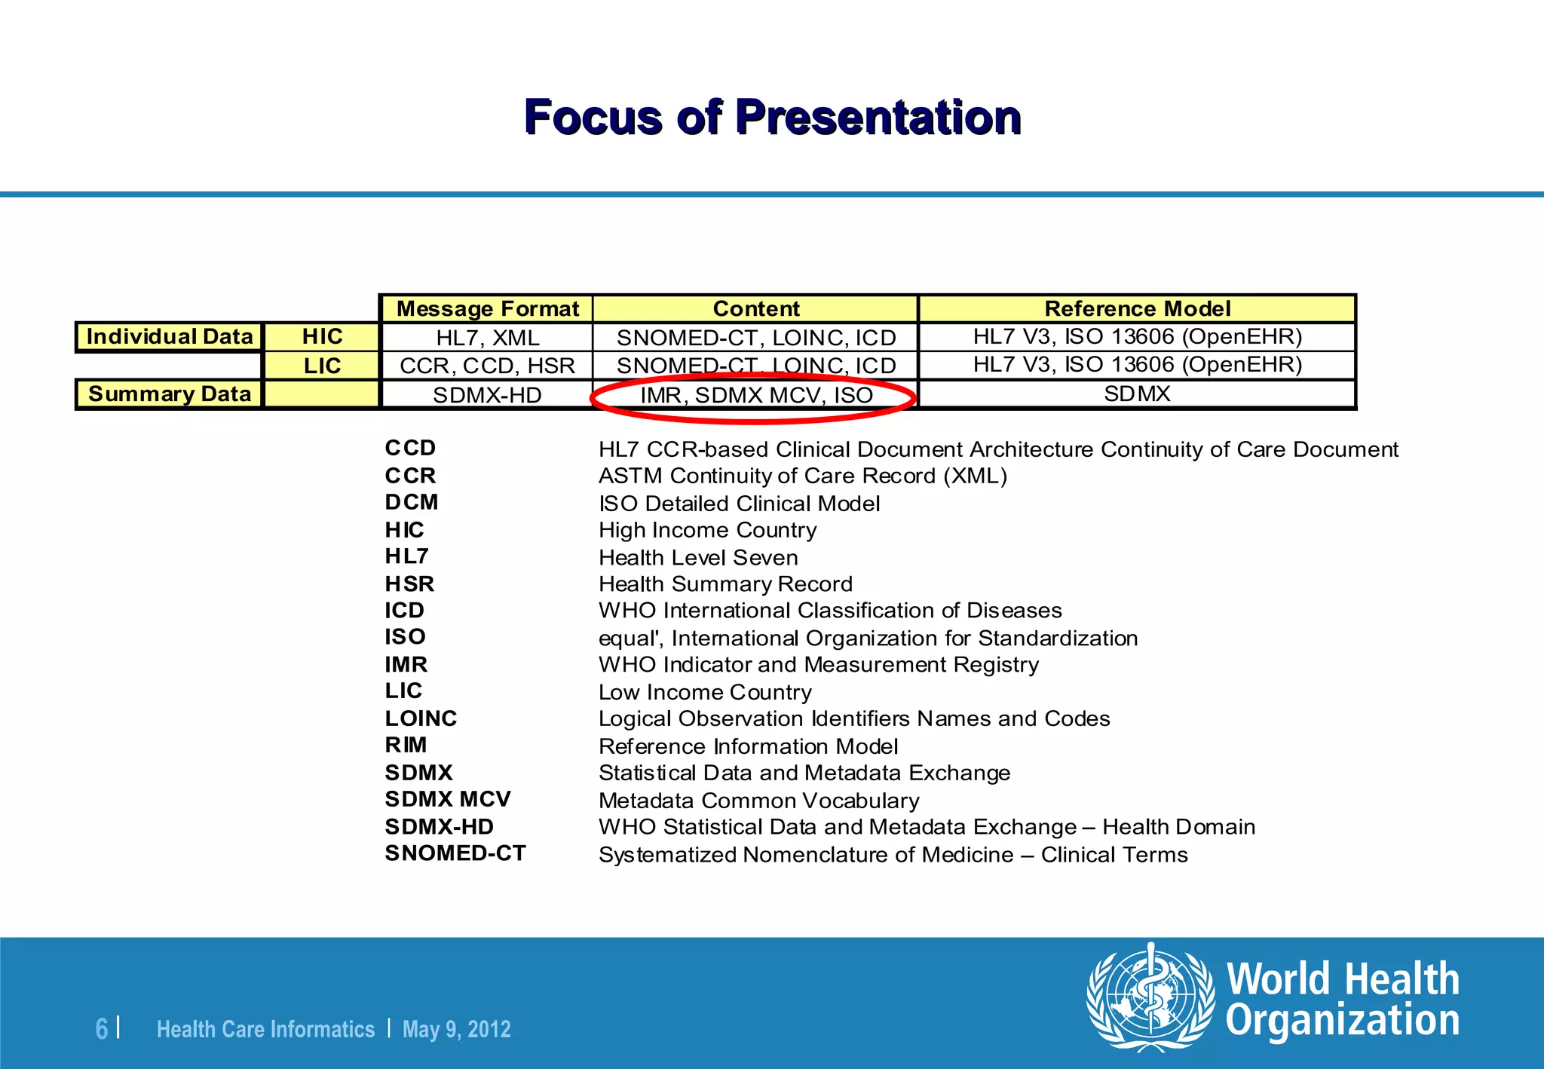Image resolution: width=1544 pixels, height=1069 pixels.
Task: Click the SDMX MCV glossary abbreviation
Action: [448, 799]
